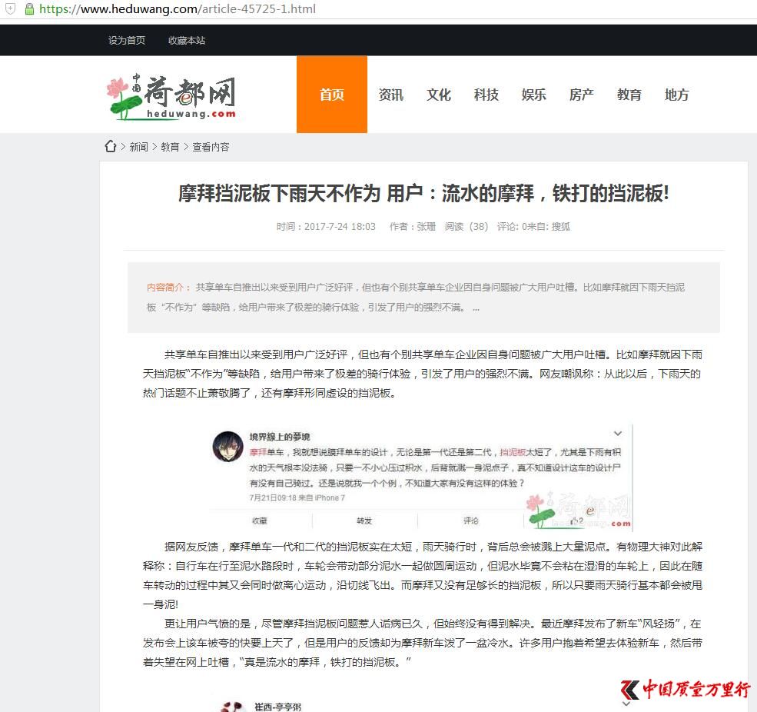Viewport: 757px width, 712px height.
Task: Click the article timestamp 2017-7-24 18:03
Action: click(x=340, y=227)
